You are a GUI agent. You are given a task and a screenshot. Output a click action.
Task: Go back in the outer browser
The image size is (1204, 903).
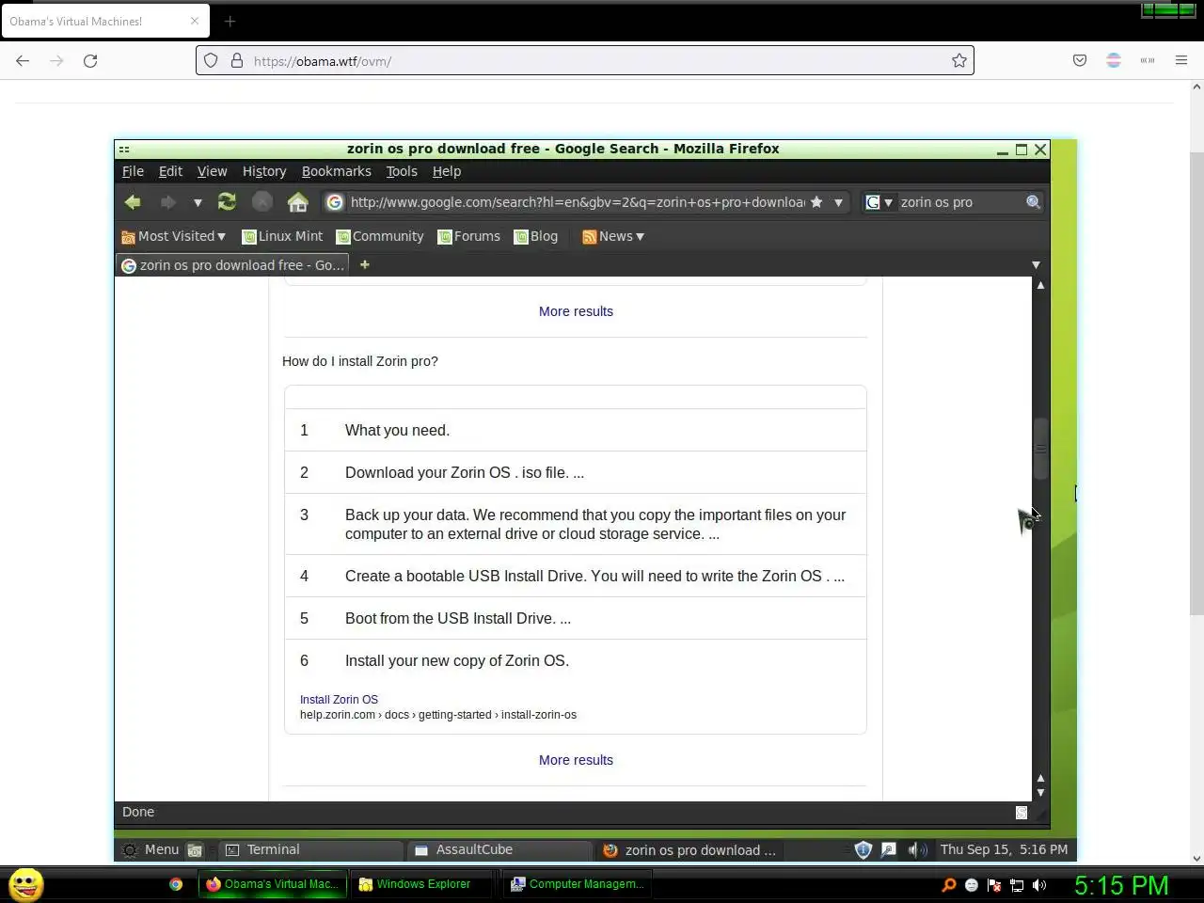pyautogui.click(x=23, y=60)
